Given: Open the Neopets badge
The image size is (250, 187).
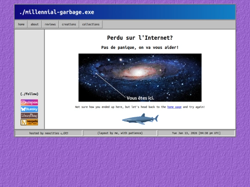Looking at the screenshot, I should click(29, 122).
